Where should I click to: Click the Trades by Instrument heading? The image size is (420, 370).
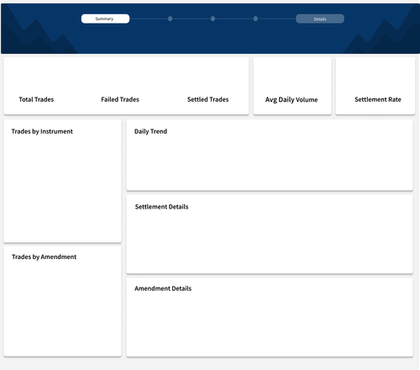pos(42,131)
